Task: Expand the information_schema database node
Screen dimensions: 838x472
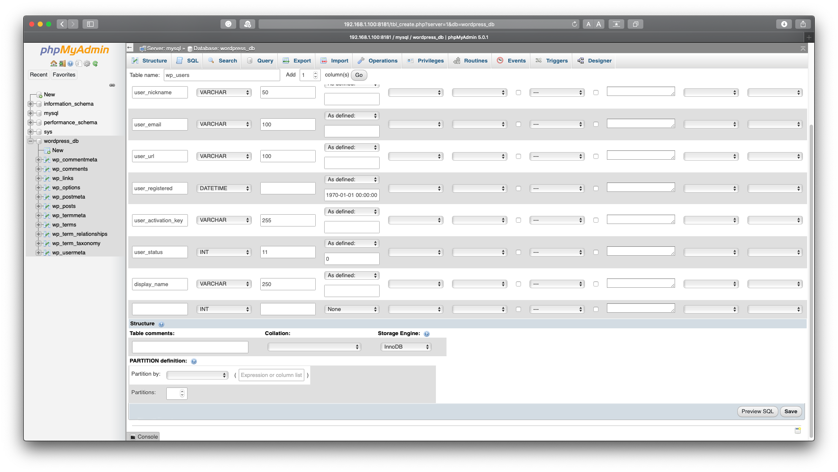Action: coord(30,104)
